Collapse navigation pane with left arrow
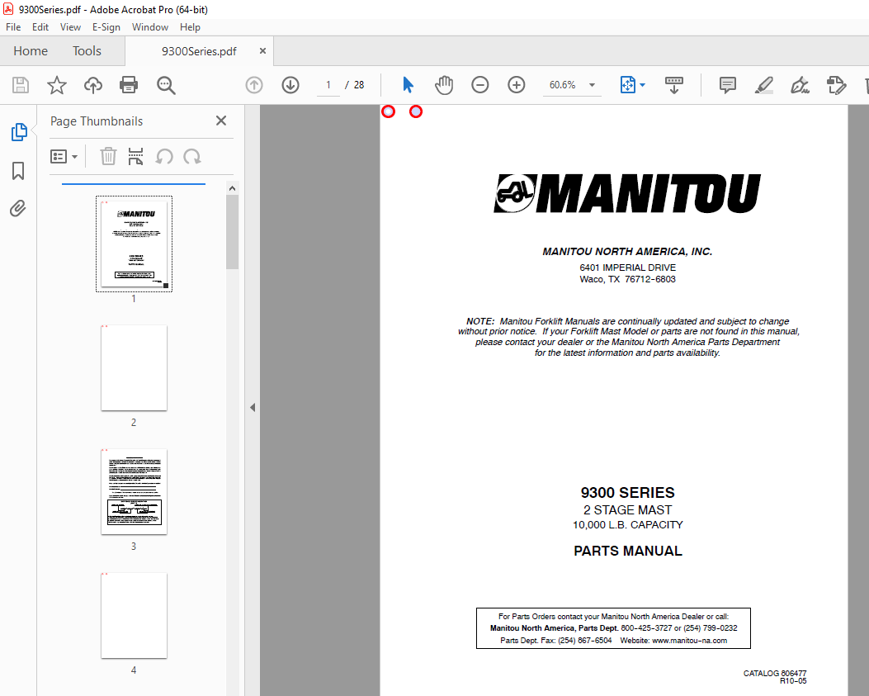Image resolution: width=869 pixels, height=696 pixels. [253, 408]
